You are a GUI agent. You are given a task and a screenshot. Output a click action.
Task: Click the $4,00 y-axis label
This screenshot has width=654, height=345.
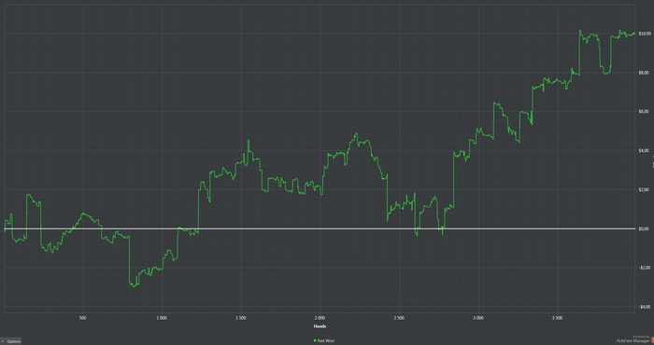643,151
